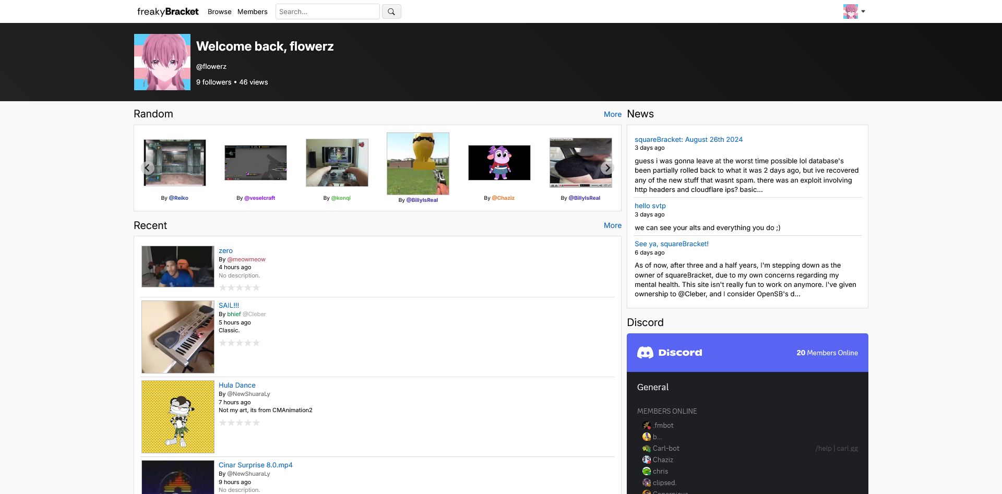Screen dimensions: 1002x494
Task: Rate 'SAIL!!!' five stars
Action: (256, 343)
